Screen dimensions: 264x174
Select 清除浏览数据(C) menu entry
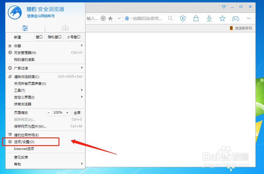45,77
